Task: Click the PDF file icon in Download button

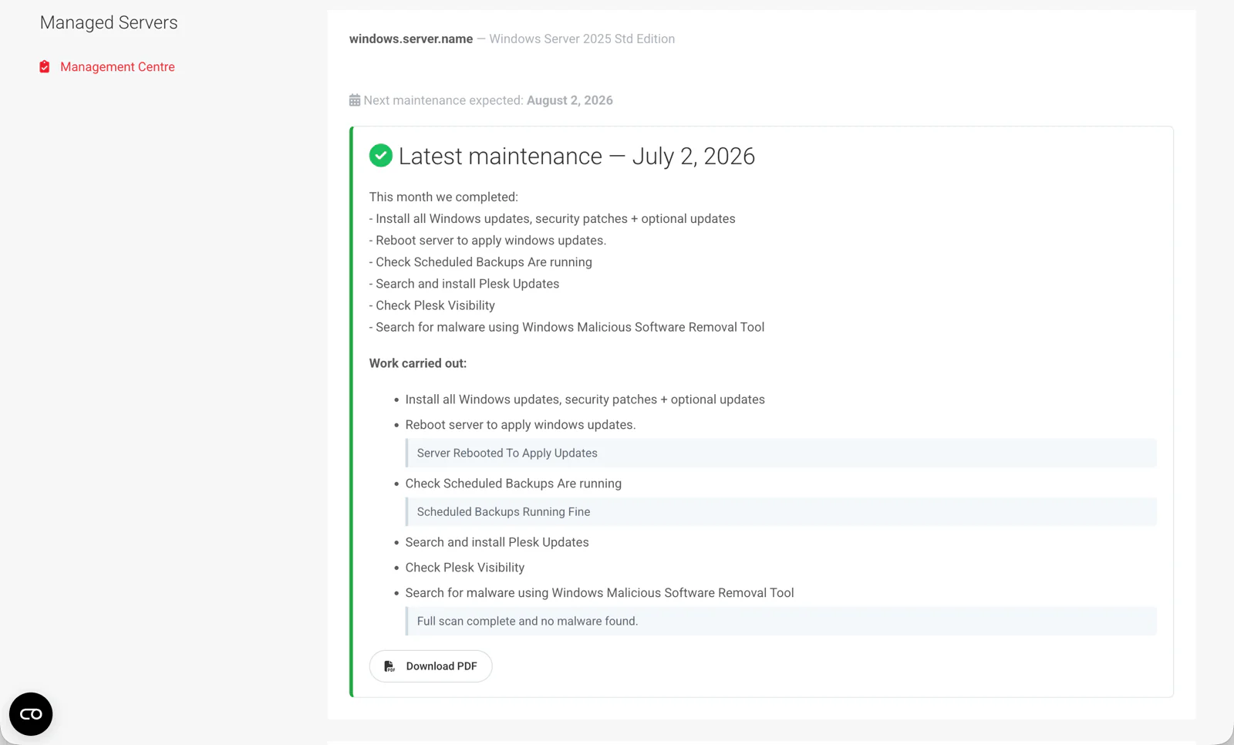Action: pos(389,666)
